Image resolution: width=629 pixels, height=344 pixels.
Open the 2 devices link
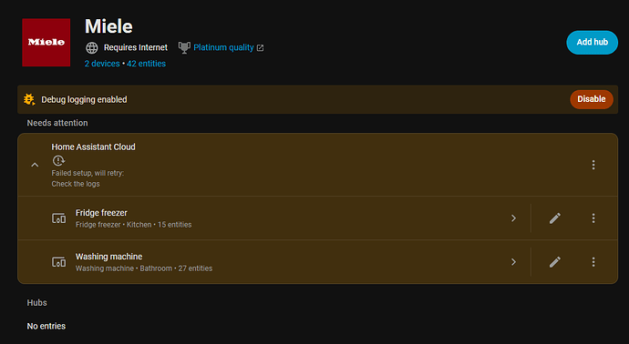[102, 64]
